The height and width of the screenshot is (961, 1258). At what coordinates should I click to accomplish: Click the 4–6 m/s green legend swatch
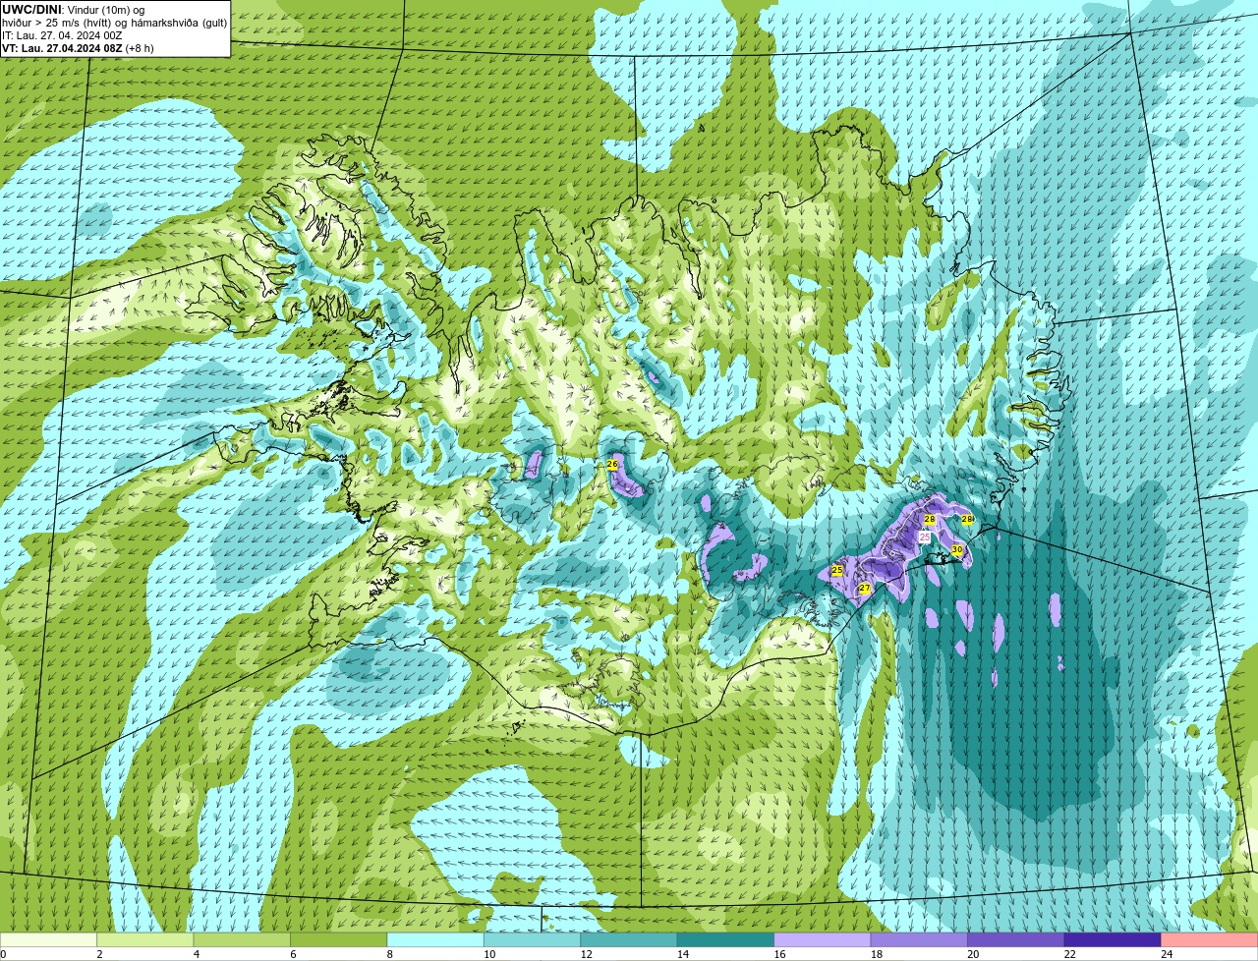point(243,940)
